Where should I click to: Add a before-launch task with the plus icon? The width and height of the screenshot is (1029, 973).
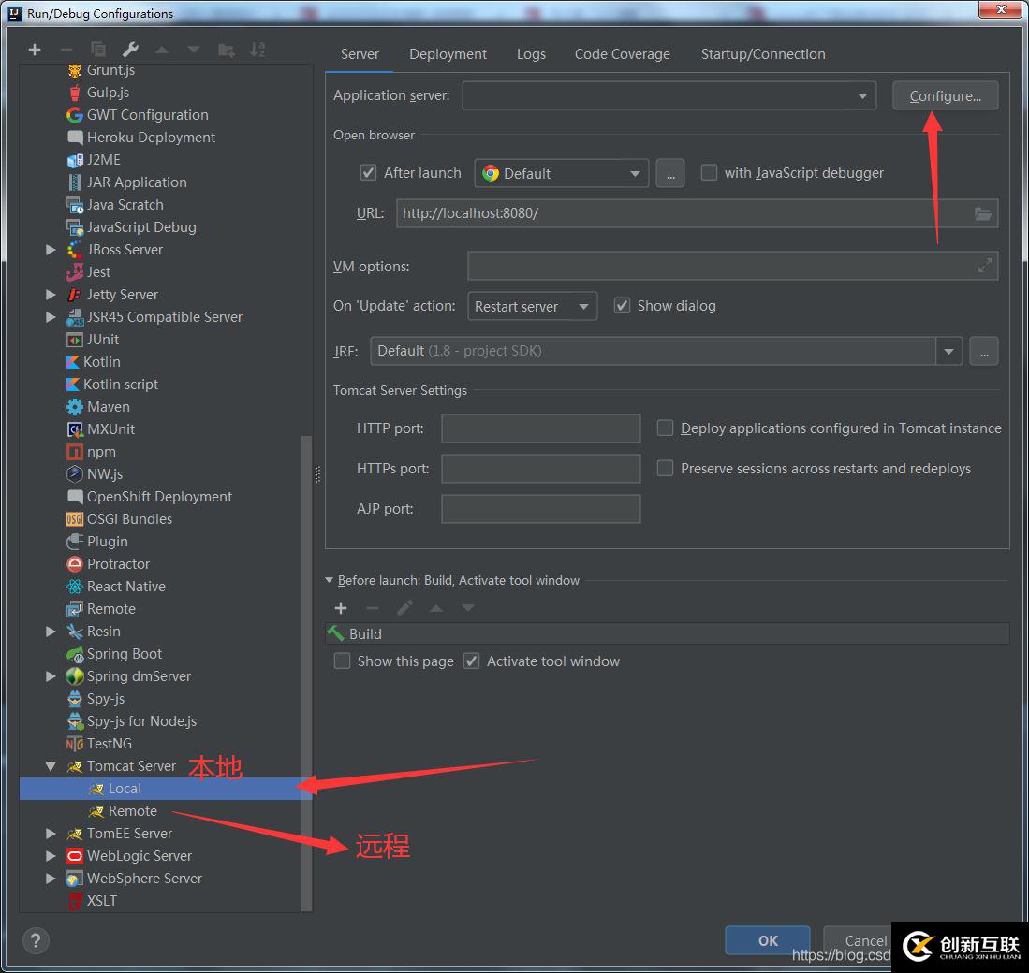click(341, 608)
